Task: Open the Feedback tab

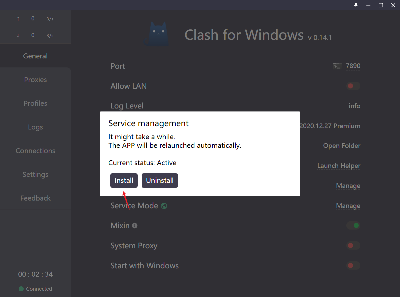Action: [x=35, y=198]
